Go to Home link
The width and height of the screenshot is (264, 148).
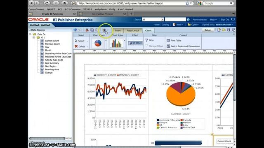coord(156,25)
